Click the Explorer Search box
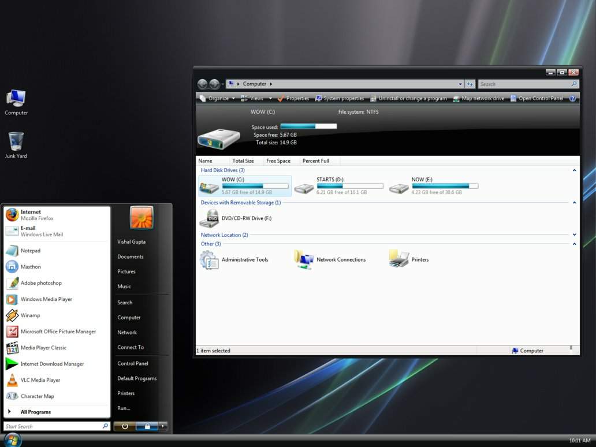Image resolution: width=596 pixels, height=447 pixels. tap(528, 84)
